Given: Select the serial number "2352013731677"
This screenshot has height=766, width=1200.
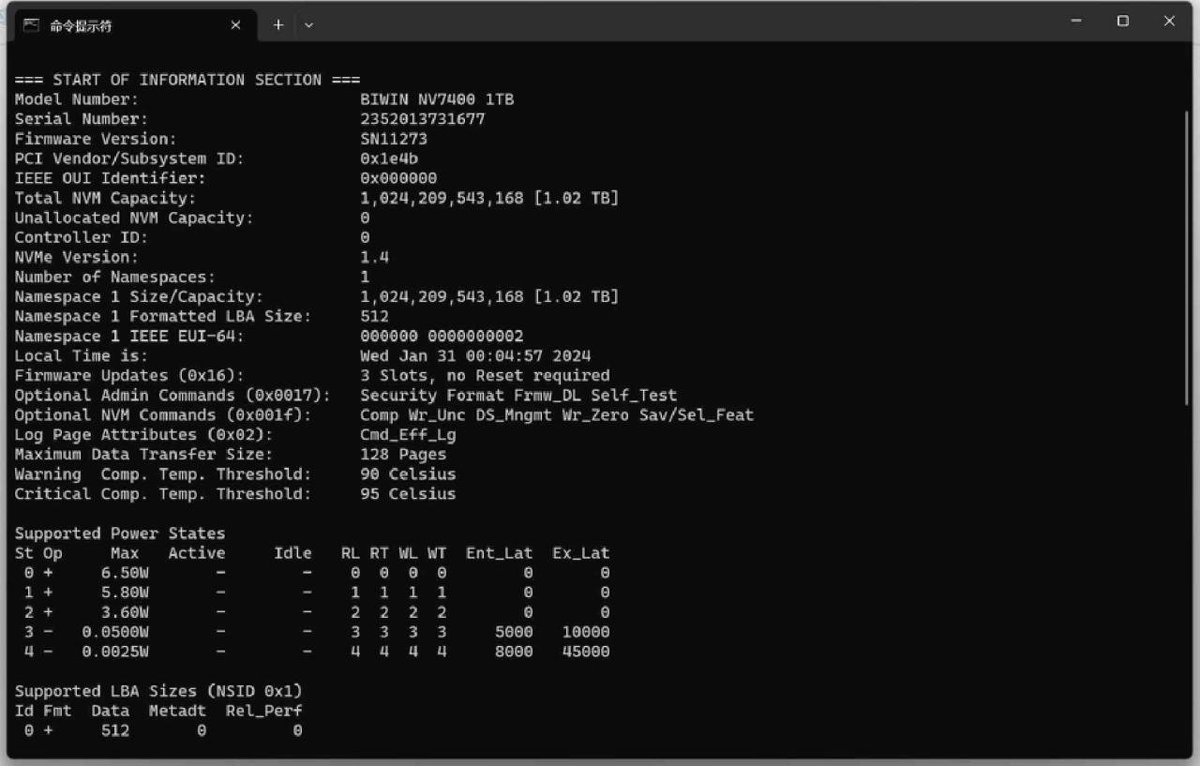Looking at the screenshot, I should [x=423, y=119].
